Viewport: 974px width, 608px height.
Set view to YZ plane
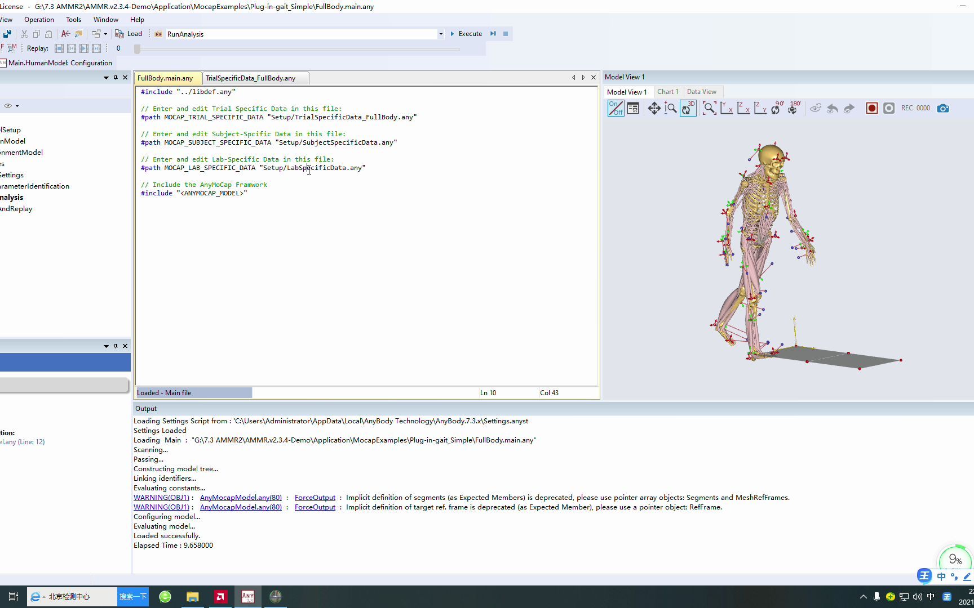click(x=760, y=108)
